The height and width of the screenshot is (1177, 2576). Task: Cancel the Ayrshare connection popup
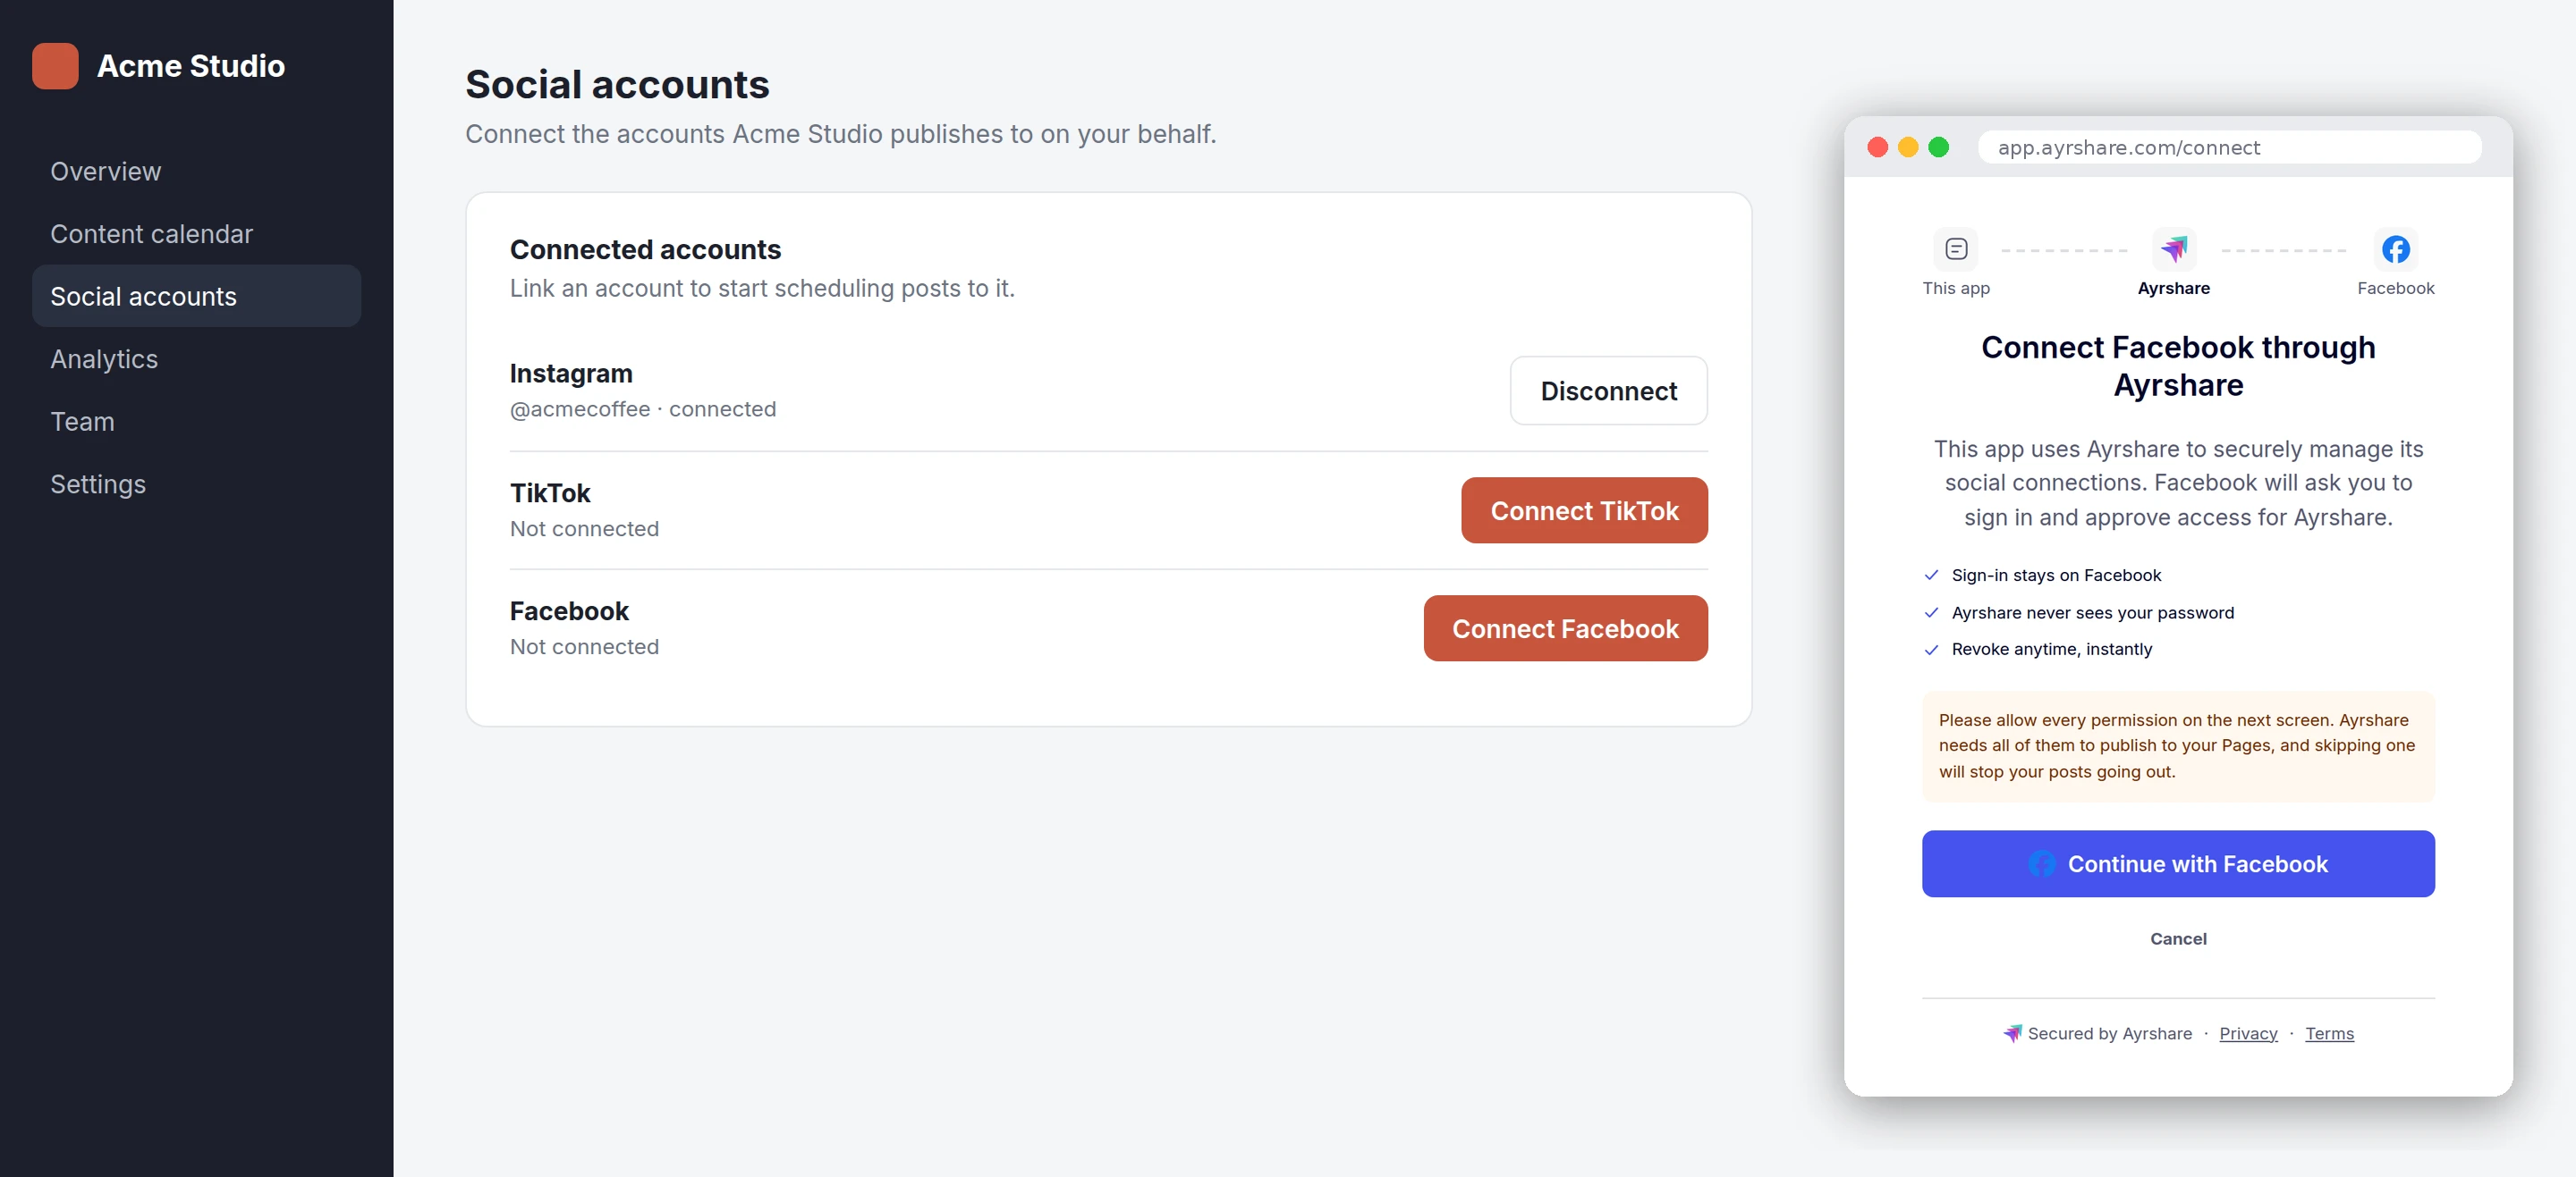coord(2178,938)
